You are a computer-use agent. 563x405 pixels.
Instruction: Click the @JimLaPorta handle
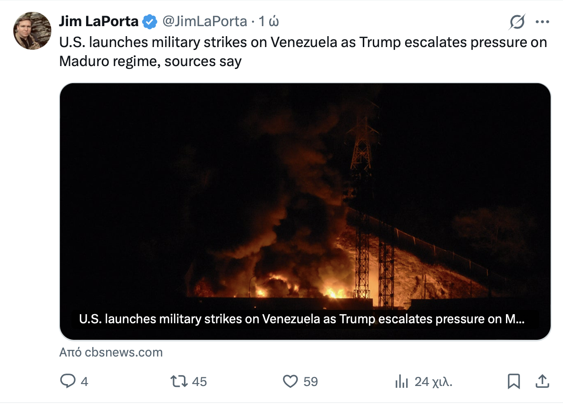click(x=205, y=21)
